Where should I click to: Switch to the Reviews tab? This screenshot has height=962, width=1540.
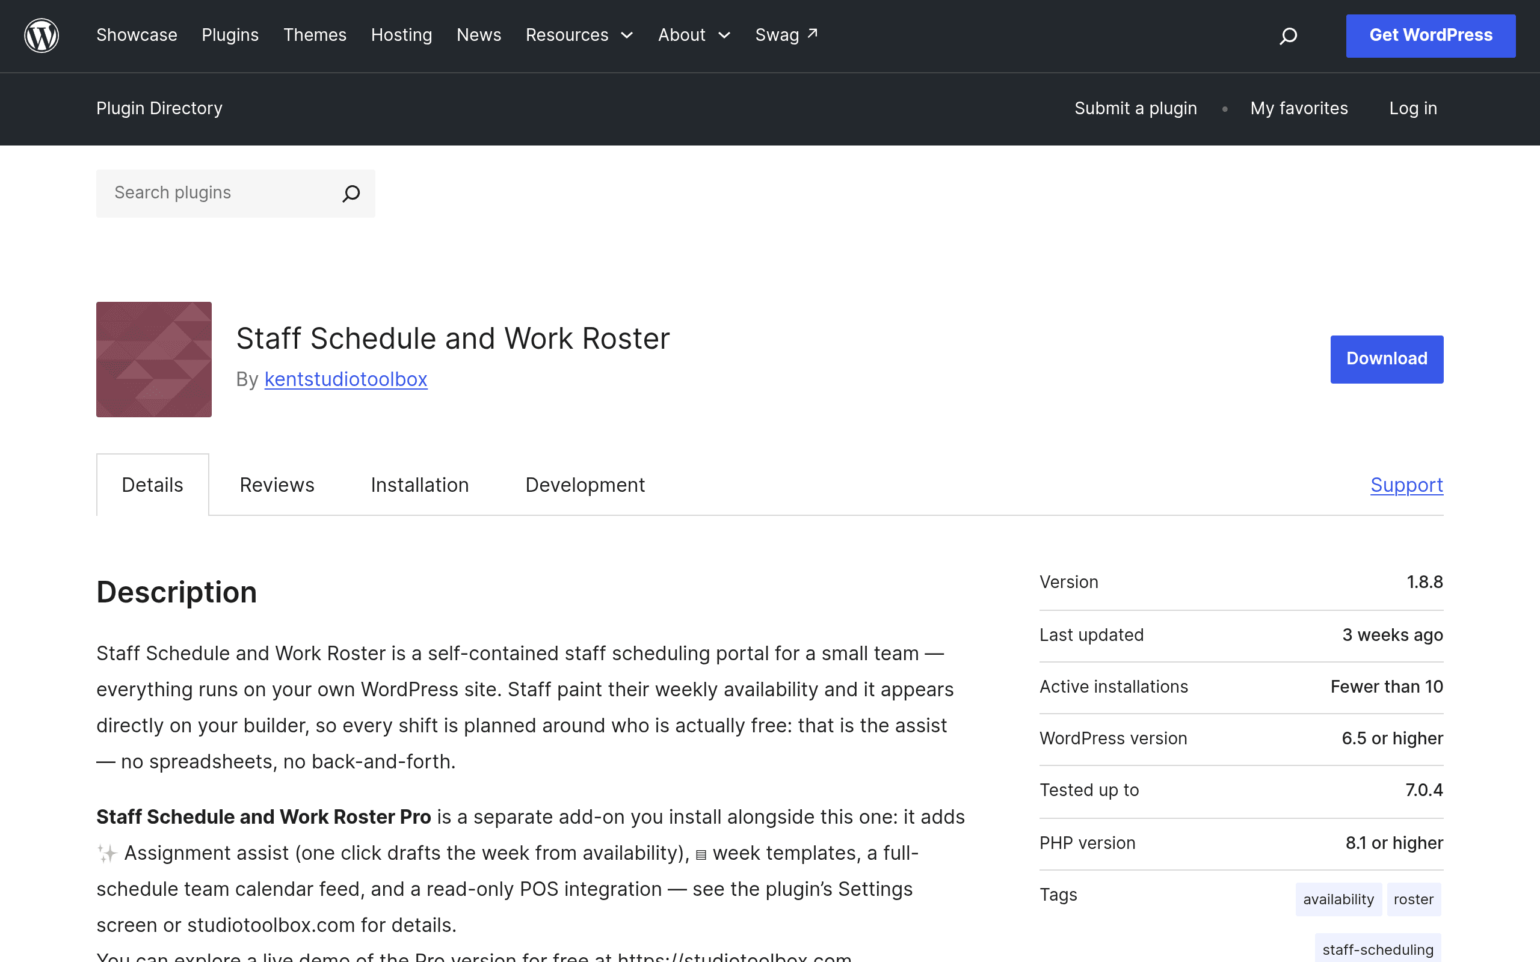click(277, 485)
